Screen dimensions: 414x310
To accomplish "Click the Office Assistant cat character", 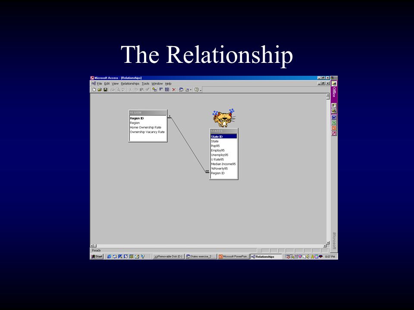I will [224, 118].
